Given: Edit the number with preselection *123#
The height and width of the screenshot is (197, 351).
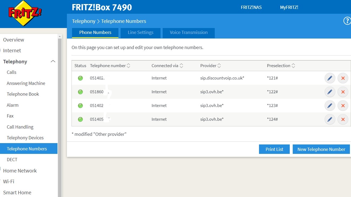Looking at the screenshot, I should 329,106.
